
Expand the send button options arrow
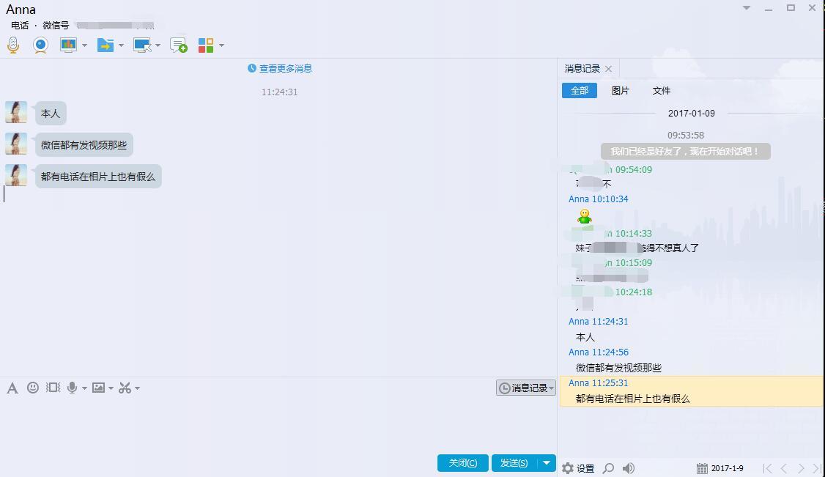(547, 463)
